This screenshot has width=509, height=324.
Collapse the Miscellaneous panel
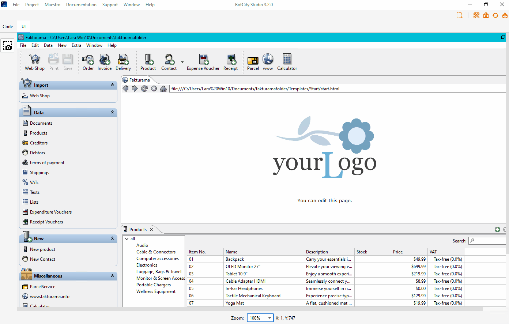coord(112,276)
